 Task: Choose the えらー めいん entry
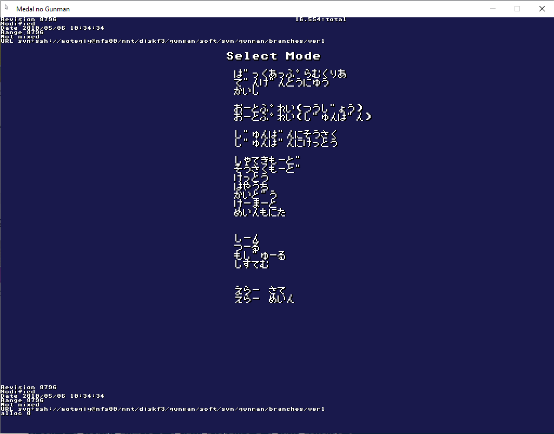(x=264, y=299)
